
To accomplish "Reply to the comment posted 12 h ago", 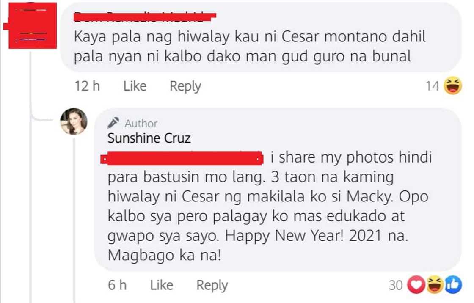I will [185, 86].
